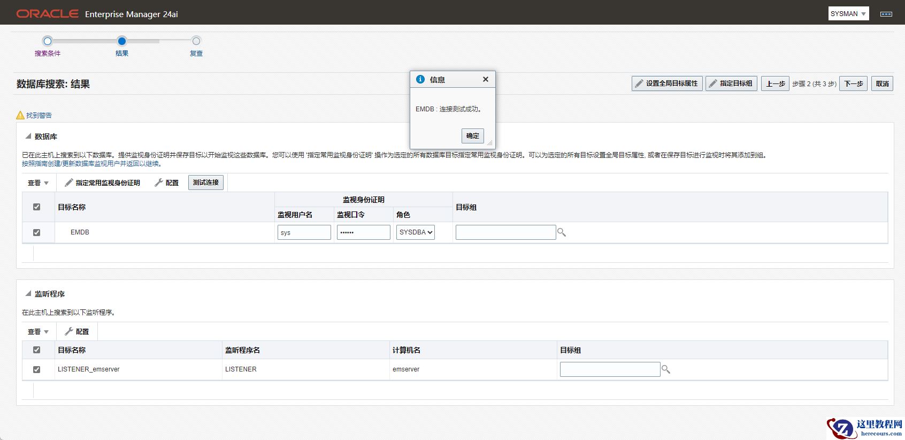905x440 pixels.
Task: Collapse the 数据库 section
Action: (x=28, y=136)
